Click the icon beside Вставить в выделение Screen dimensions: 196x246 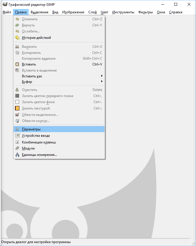(17, 70)
